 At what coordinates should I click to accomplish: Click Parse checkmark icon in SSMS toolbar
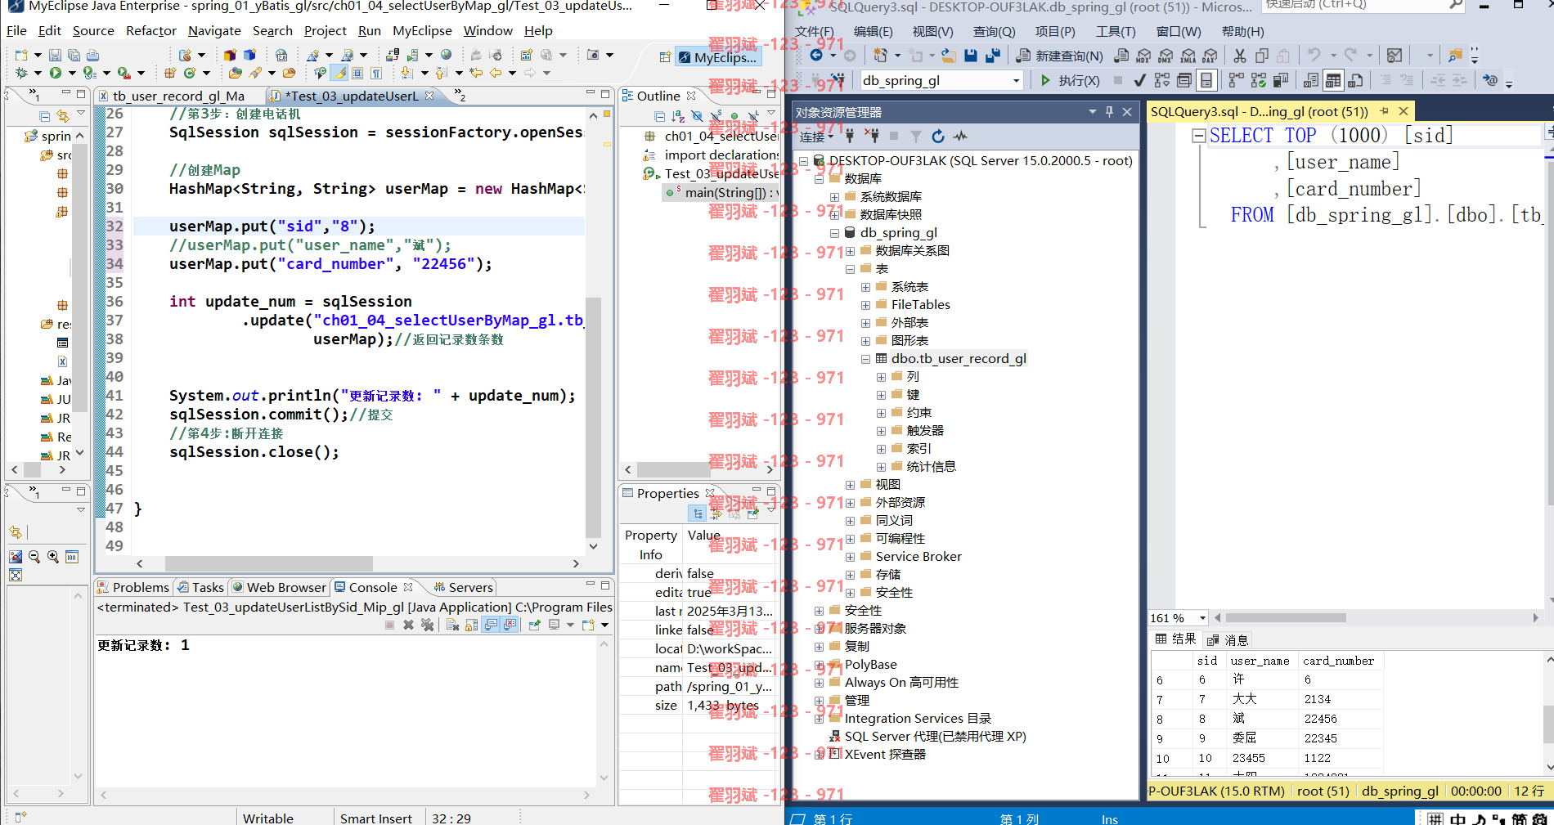1139,80
